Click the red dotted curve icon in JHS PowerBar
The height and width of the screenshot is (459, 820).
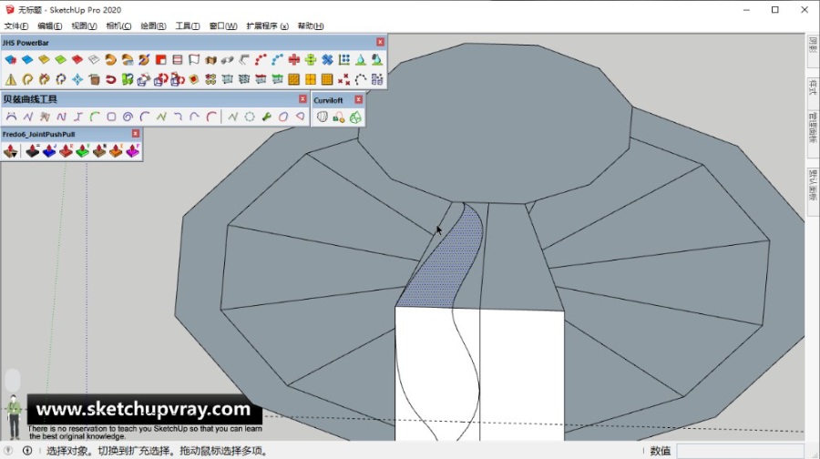tap(261, 59)
